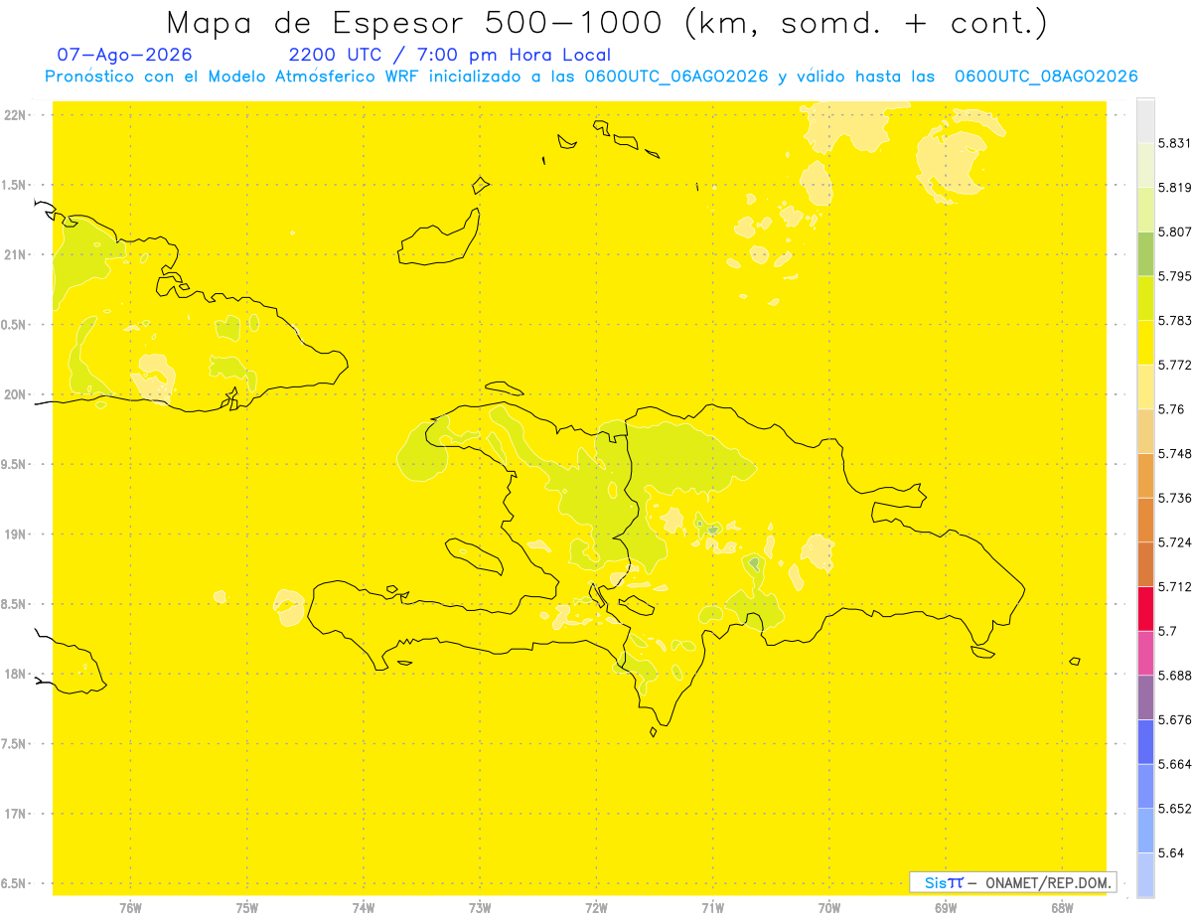Click the 22N latitude label

point(15,114)
